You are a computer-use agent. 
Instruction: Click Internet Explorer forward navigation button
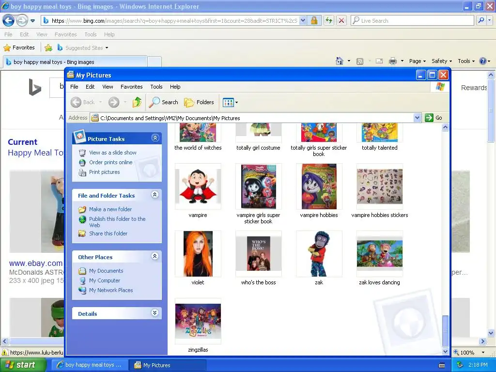(22, 21)
